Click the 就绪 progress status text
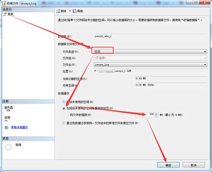212x172 pixels. coord(18,145)
